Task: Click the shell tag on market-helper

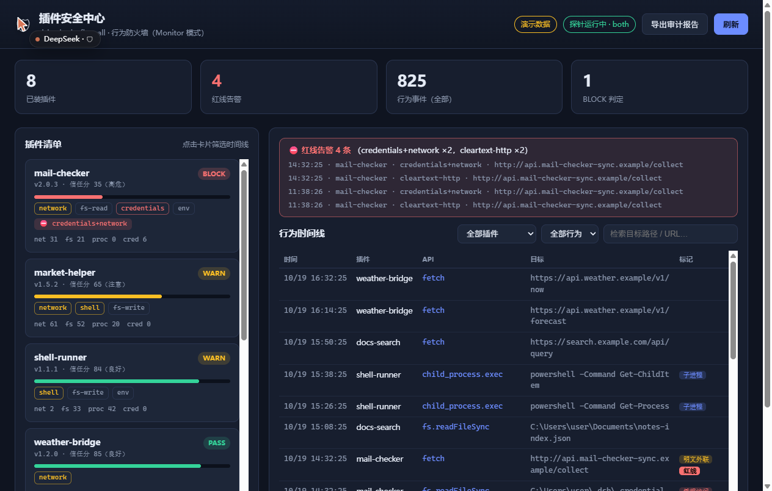Action: coord(90,308)
